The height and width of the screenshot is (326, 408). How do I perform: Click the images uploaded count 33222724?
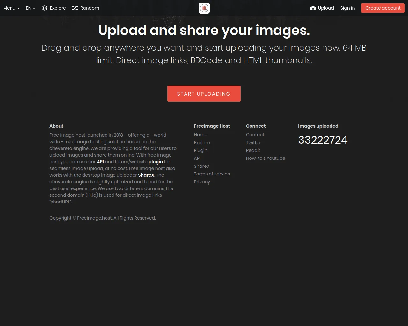tap(323, 140)
